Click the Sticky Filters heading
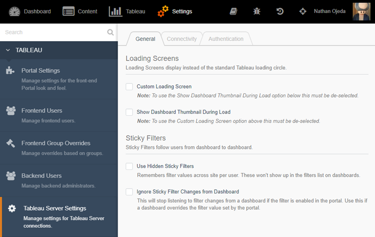 pyautogui.click(x=145, y=138)
